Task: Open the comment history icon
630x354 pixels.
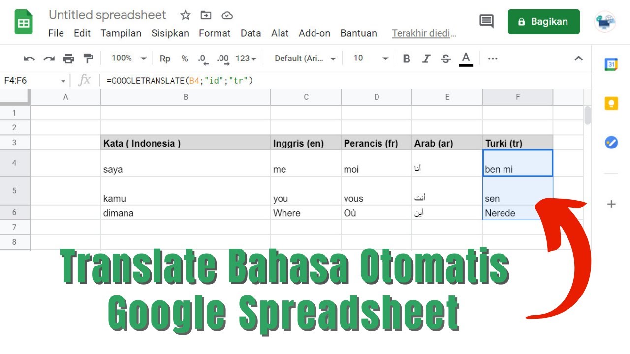Action: (486, 21)
